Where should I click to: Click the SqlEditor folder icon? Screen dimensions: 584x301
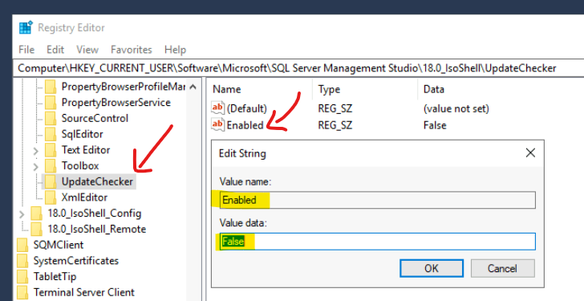pyautogui.click(x=51, y=134)
